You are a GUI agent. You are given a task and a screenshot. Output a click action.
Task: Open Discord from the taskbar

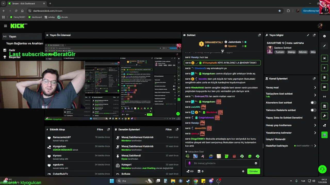tap(211, 181)
